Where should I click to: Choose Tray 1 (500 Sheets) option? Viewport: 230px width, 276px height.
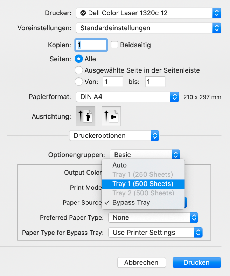click(143, 184)
